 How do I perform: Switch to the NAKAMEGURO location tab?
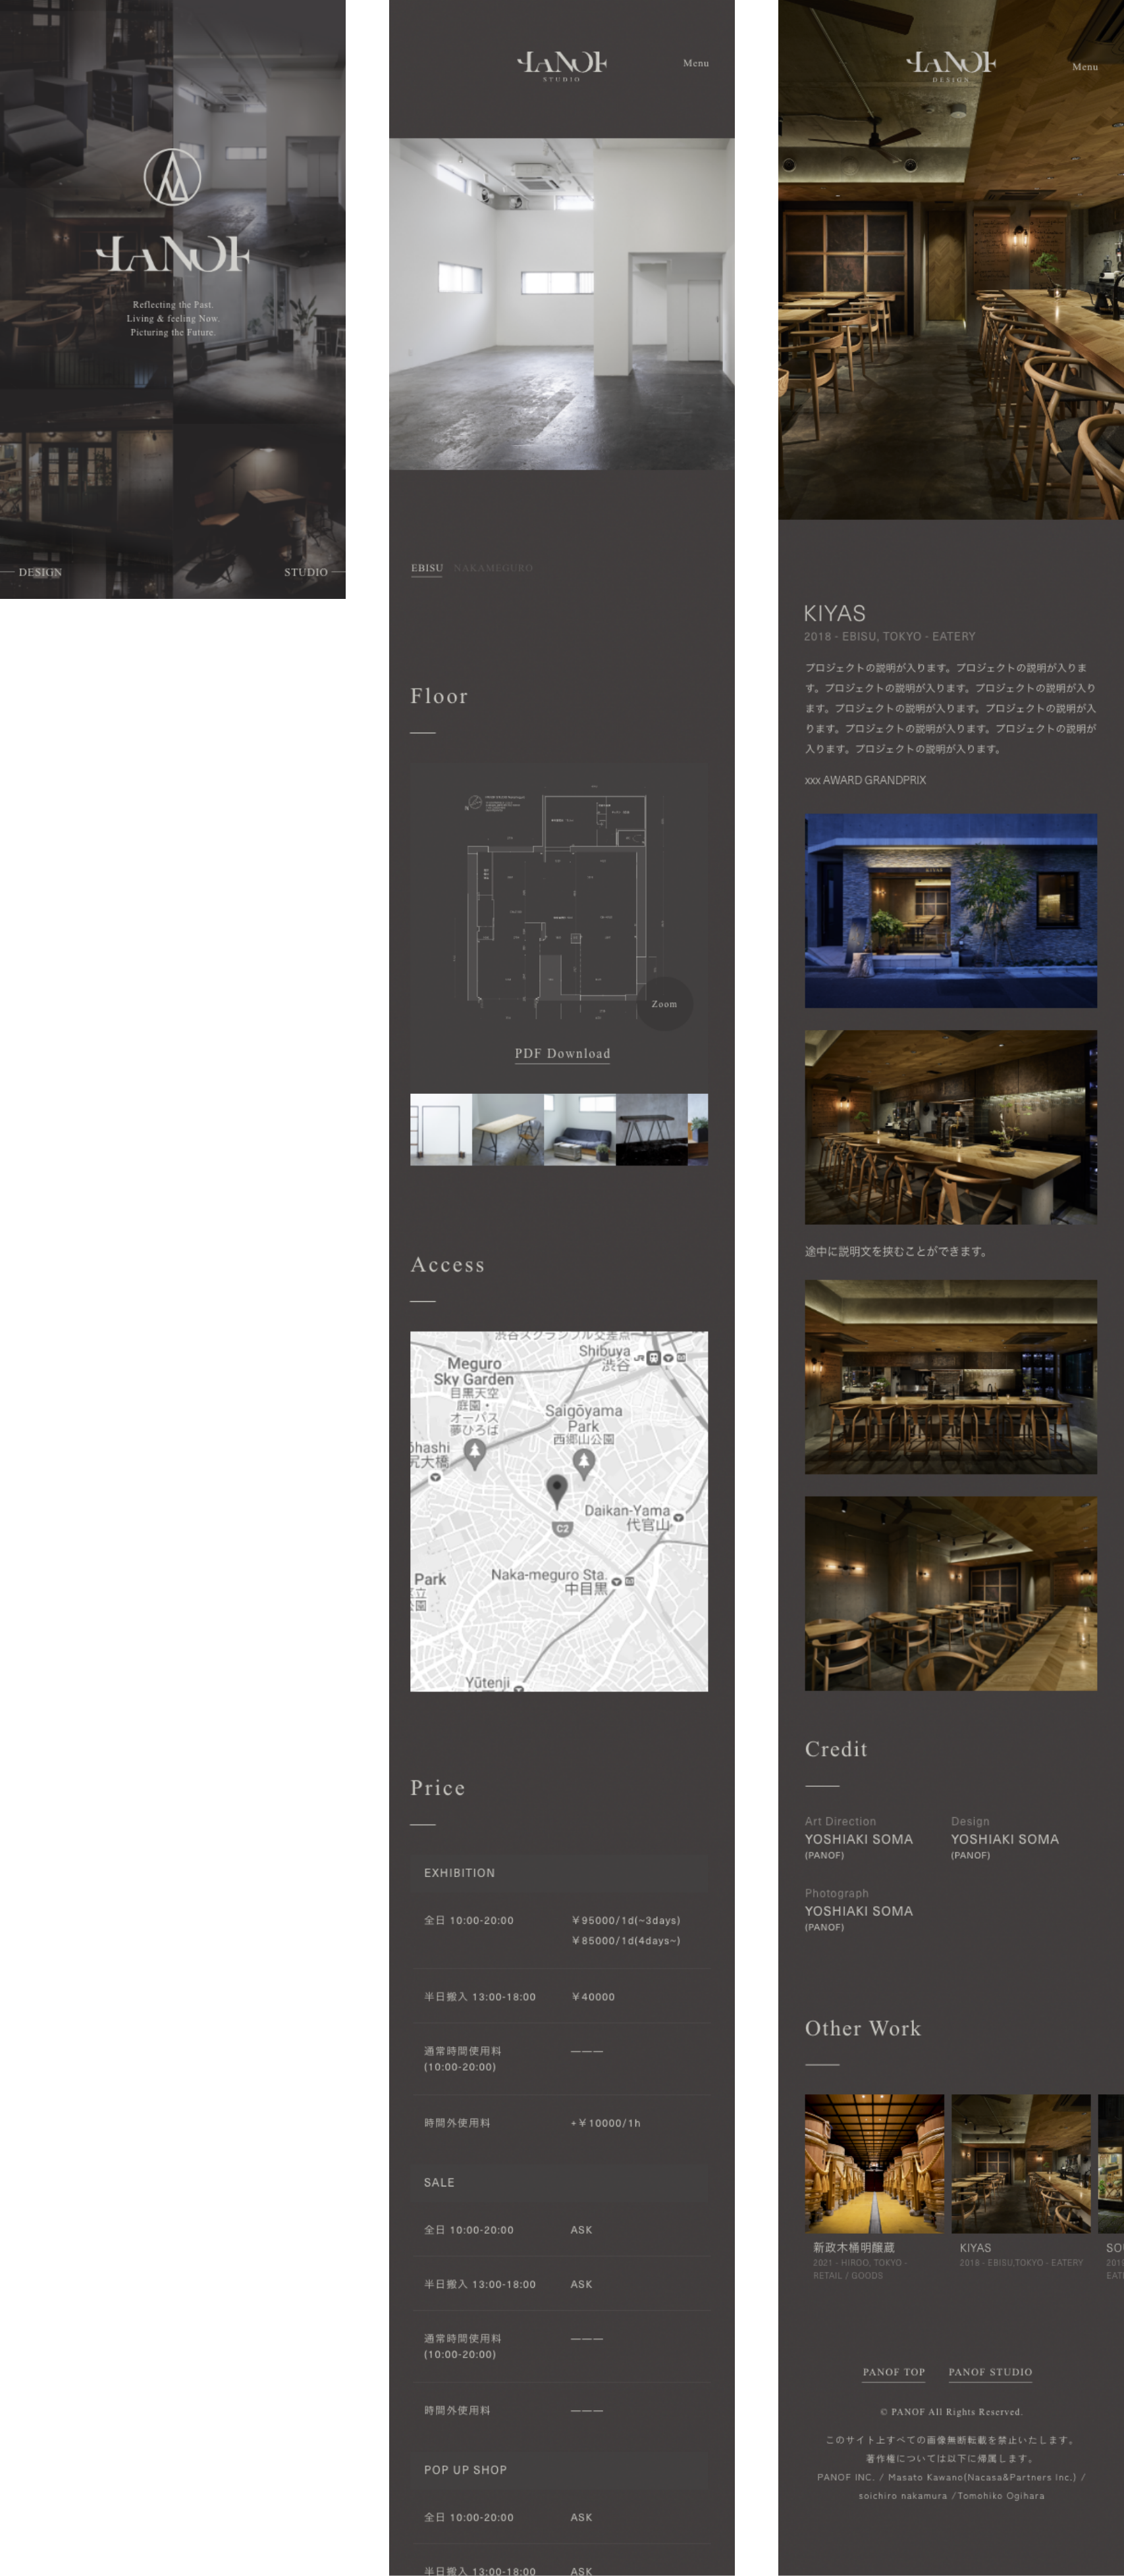click(x=493, y=568)
